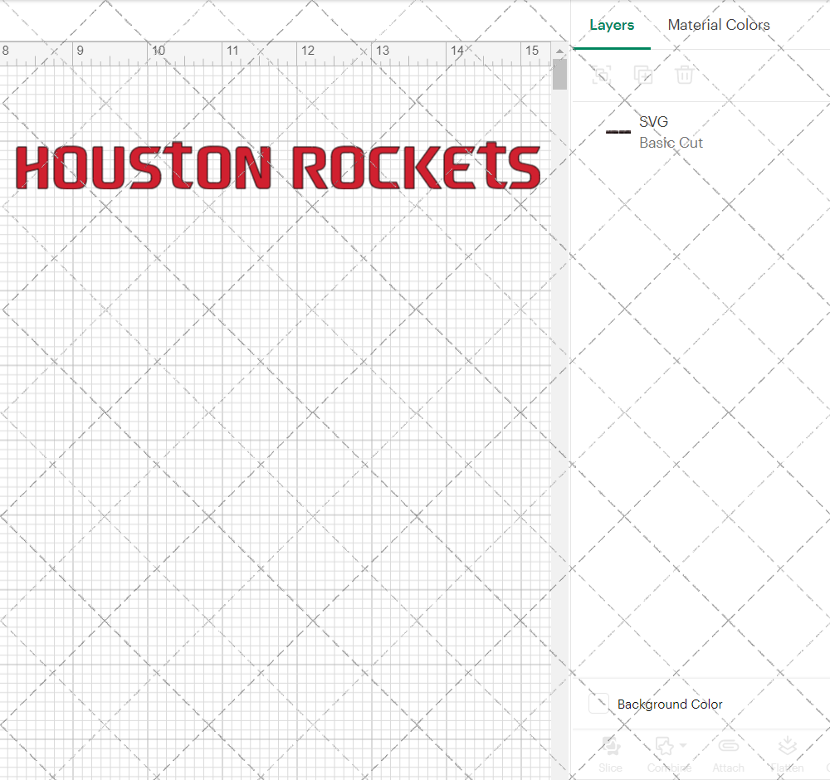Click the canvas scrollbar up arrow
The width and height of the screenshot is (830, 780).
click(x=559, y=51)
